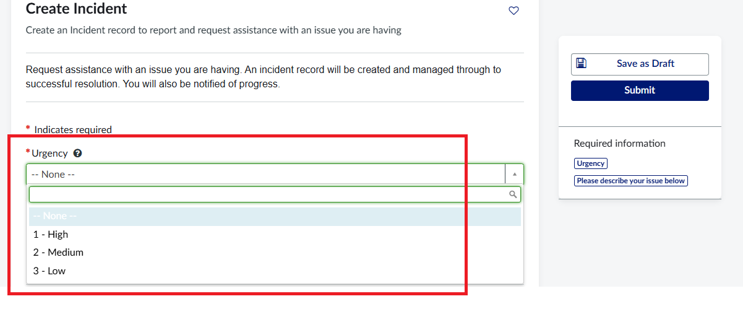Viewport: 743px width, 330px height.
Task: Click the "Indicates required" legend text
Action: (73, 130)
